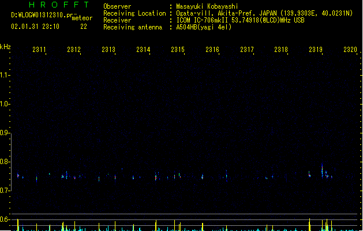Click the 2314 time axis marker
The height and width of the screenshot is (231, 363).
point(143,50)
